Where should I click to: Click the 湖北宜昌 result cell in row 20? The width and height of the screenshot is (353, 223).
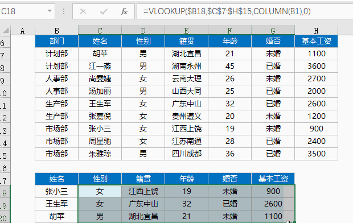click(143, 217)
